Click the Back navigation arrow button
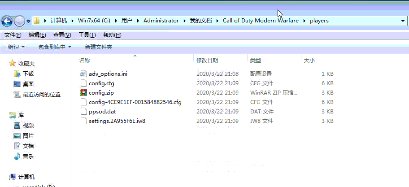Viewport: 409px width, 187px height. coord(7,21)
